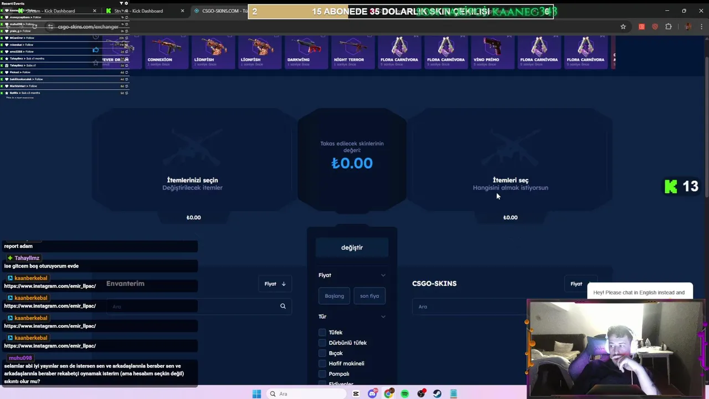
Task: Focus the Envanterim Ara search field
Action: click(x=199, y=306)
